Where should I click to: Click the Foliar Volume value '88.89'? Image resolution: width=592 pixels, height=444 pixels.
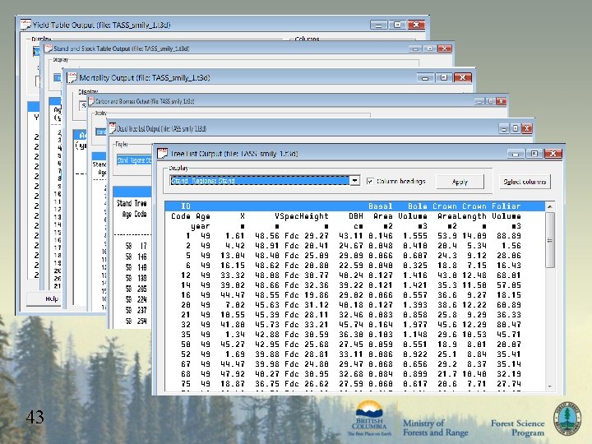click(509, 236)
